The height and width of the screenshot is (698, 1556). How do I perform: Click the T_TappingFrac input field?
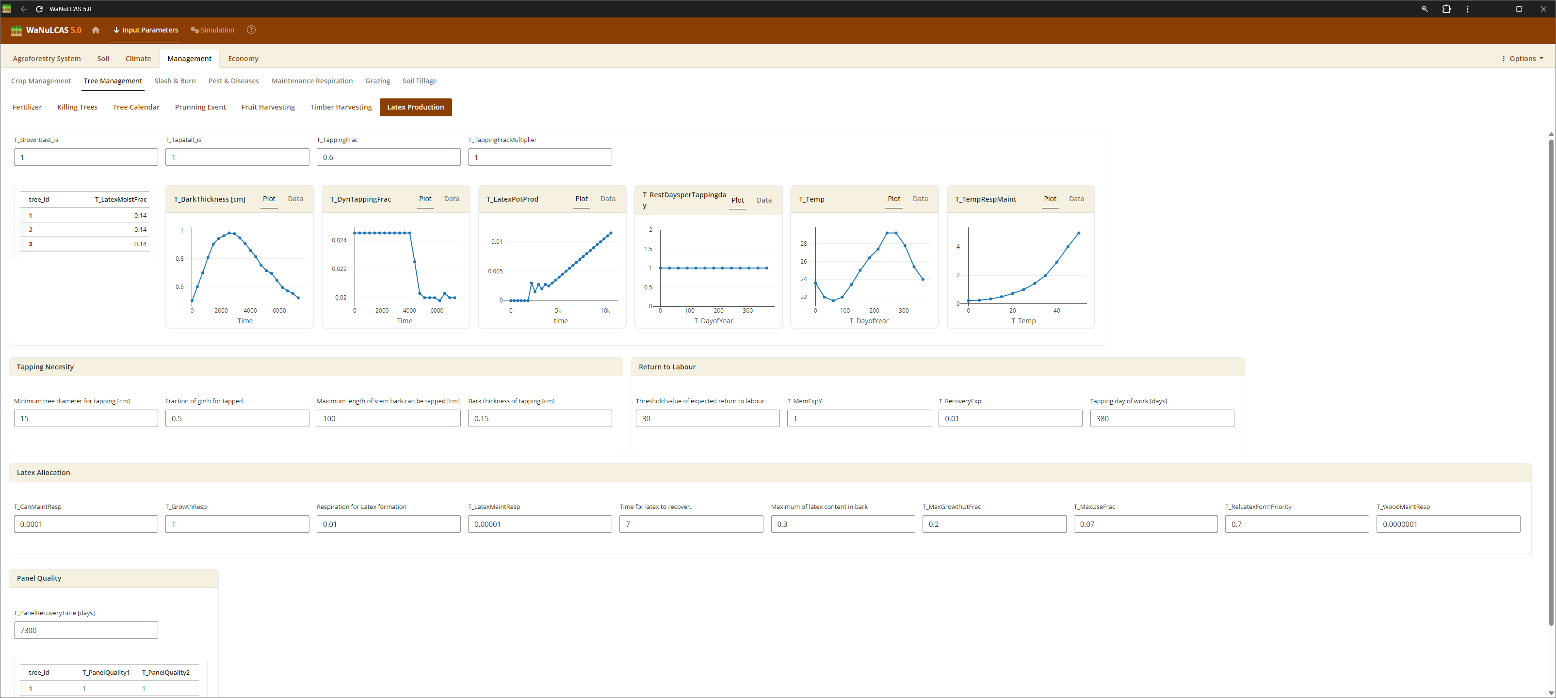[388, 158]
